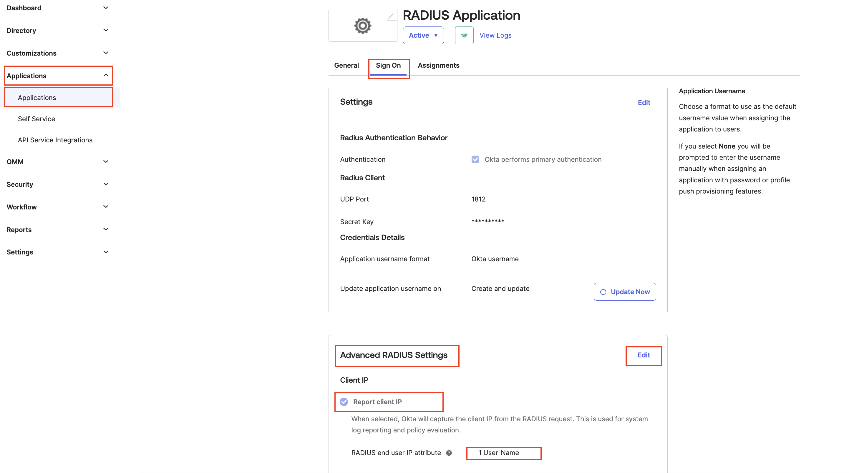
Task: Open the General tab
Action: 346,65
